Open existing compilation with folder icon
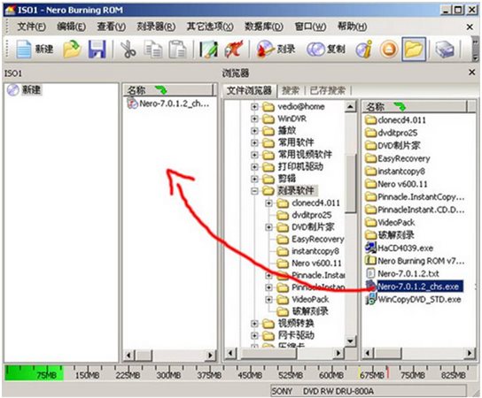Viewport: 482px width, 398px height. [x=72, y=50]
